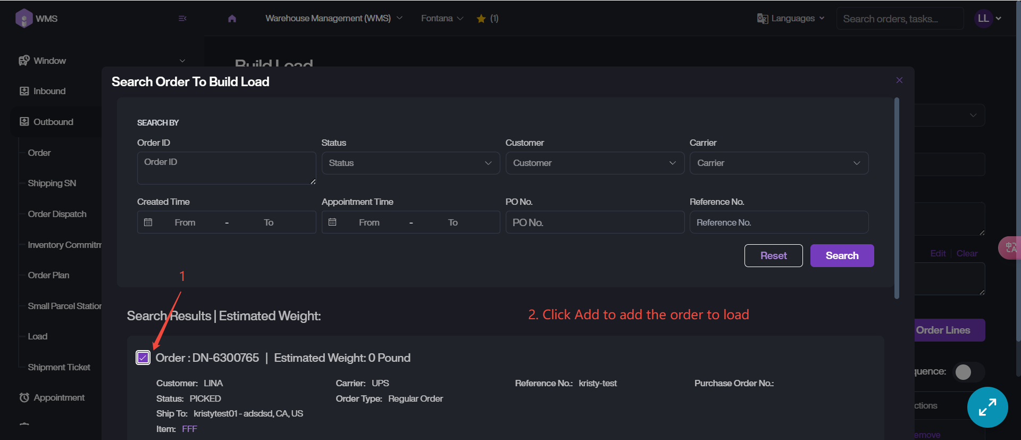Select Order Dispatch in sidebar
This screenshot has height=440, width=1021.
click(x=57, y=214)
